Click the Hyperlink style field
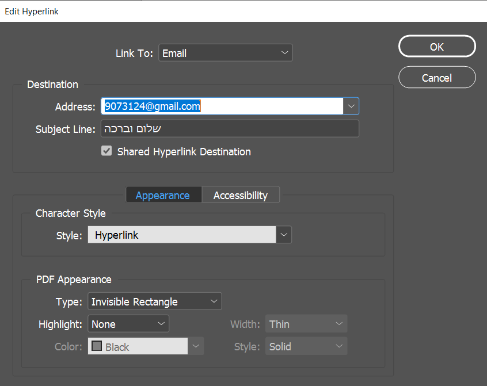 point(182,235)
